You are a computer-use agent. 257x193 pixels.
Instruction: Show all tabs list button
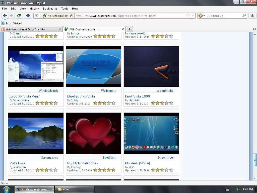point(254,29)
